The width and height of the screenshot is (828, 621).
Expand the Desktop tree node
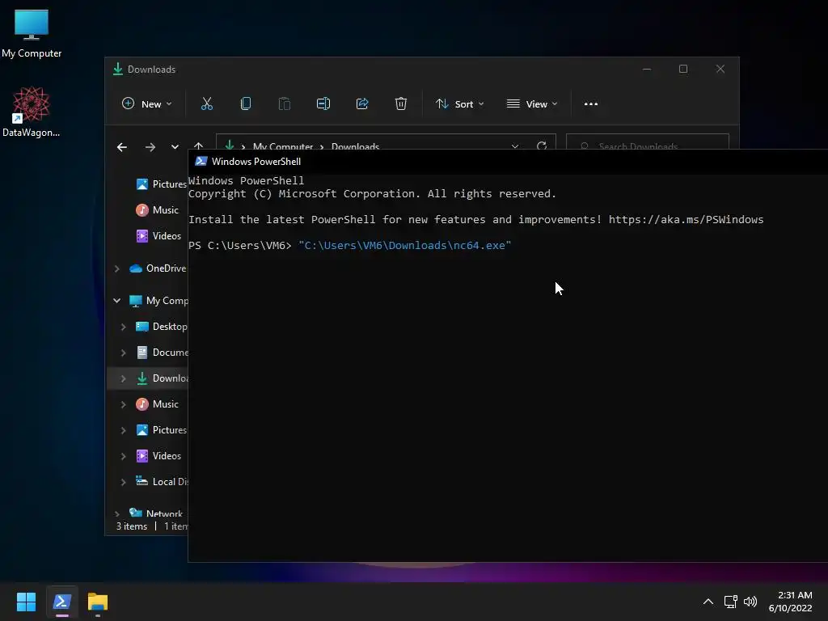[x=123, y=327]
